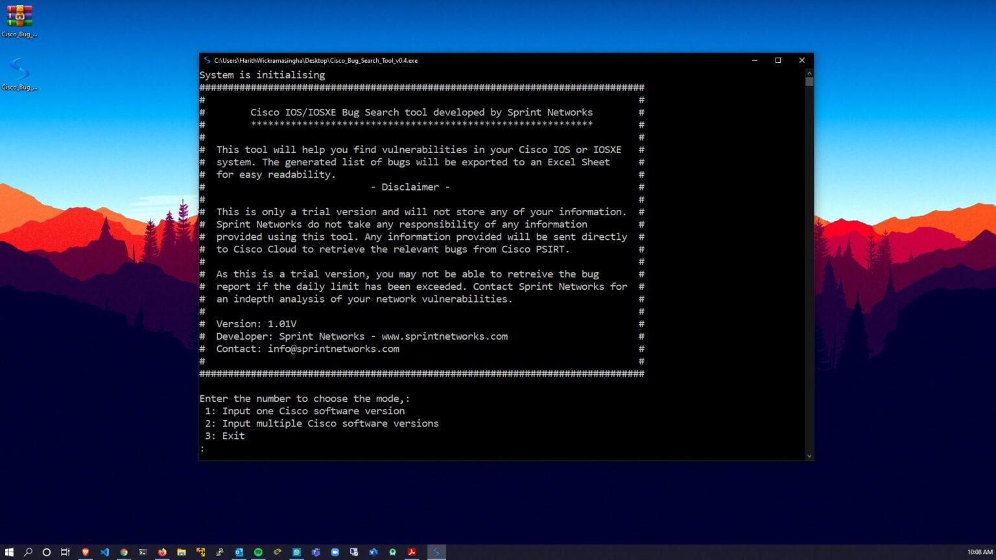The width and height of the screenshot is (996, 560).
Task: Open Adobe Acrobat from the taskbar
Action: 411,552
